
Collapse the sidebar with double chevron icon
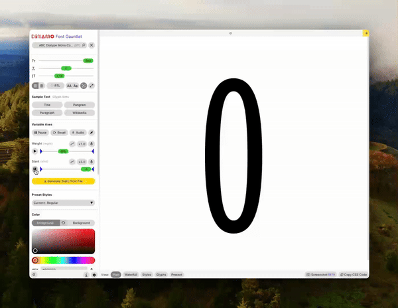[34, 274]
